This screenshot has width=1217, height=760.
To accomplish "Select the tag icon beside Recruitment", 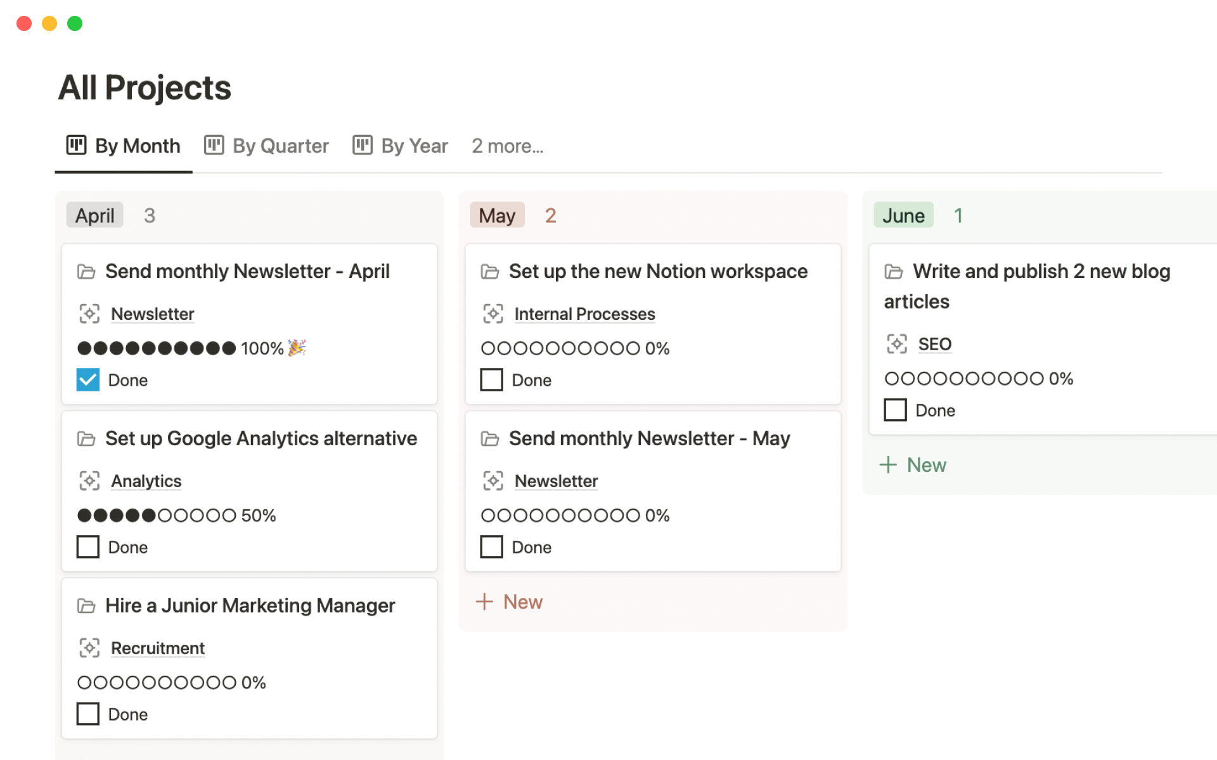I will [89, 648].
